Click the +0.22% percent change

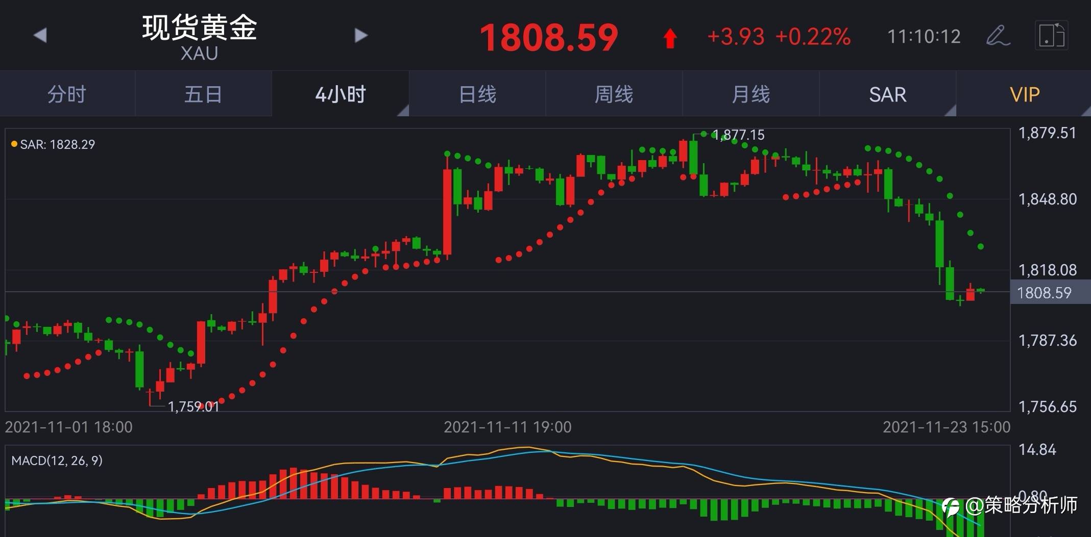point(813,37)
